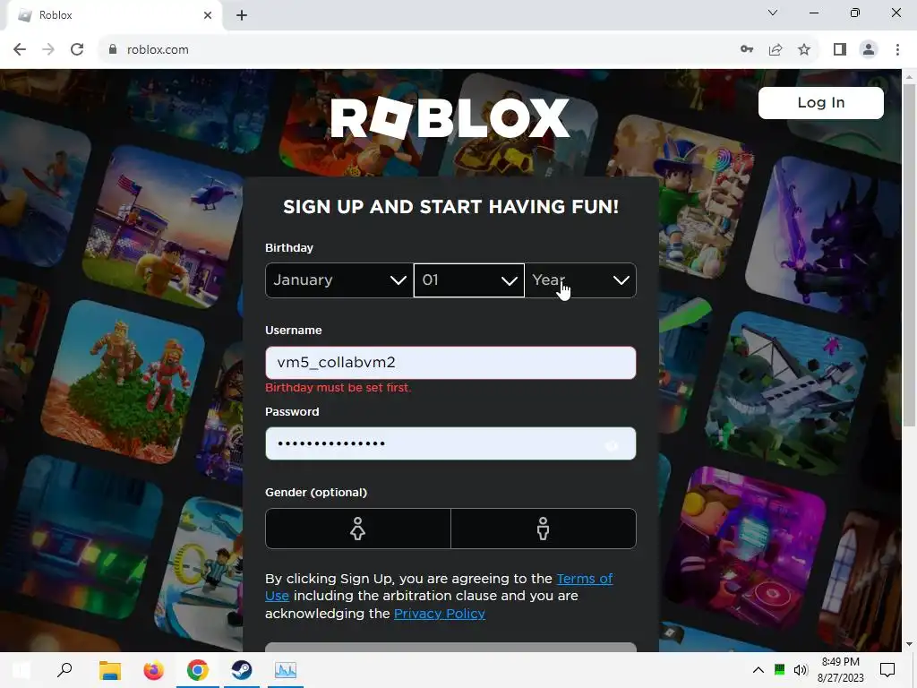
Task: Minimize the Chrome window
Action: pyautogui.click(x=813, y=13)
